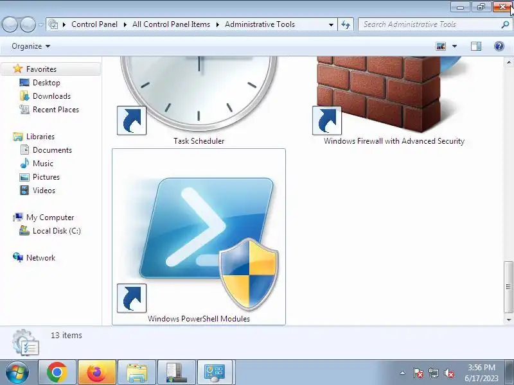Viewport: 514px width, 385px height.
Task: Open the Control Panel taskbar icon
Action: (215, 373)
